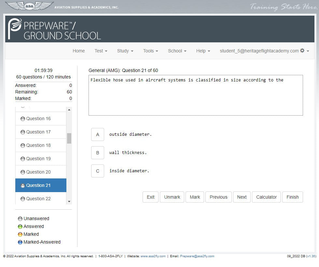The image size is (319, 267).
Task: Expand the Test dropdown menu
Action: pyautogui.click(x=101, y=51)
